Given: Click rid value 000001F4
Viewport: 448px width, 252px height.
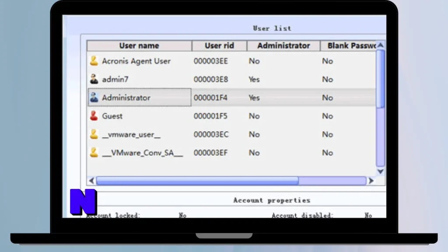Looking at the screenshot, I should [210, 98].
